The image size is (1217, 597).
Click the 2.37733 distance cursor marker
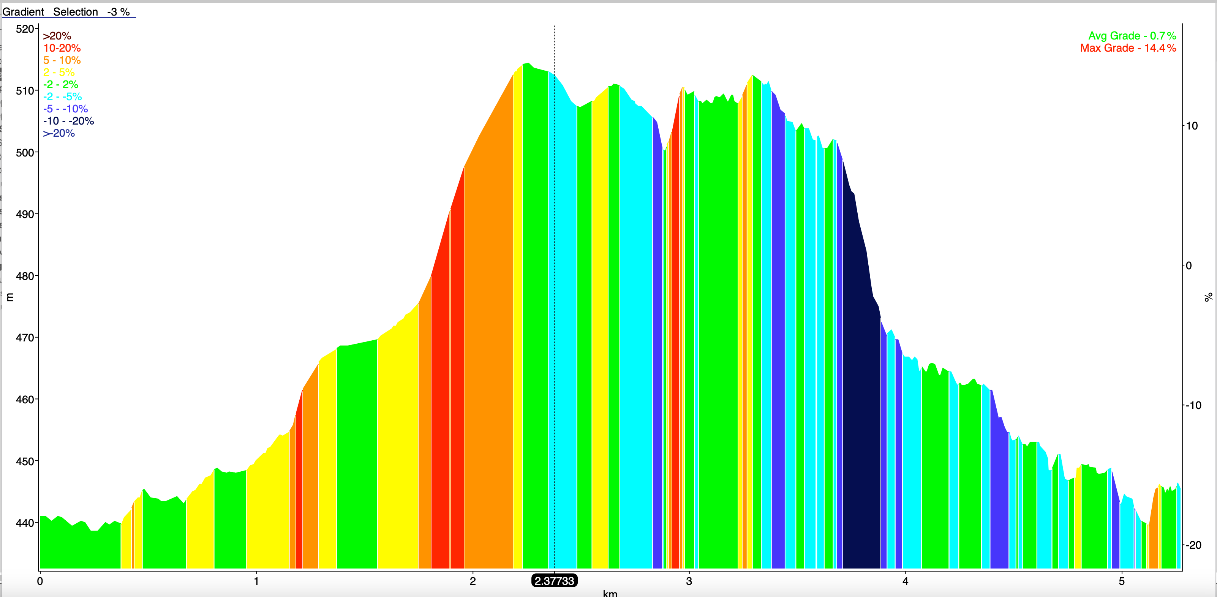(x=554, y=581)
